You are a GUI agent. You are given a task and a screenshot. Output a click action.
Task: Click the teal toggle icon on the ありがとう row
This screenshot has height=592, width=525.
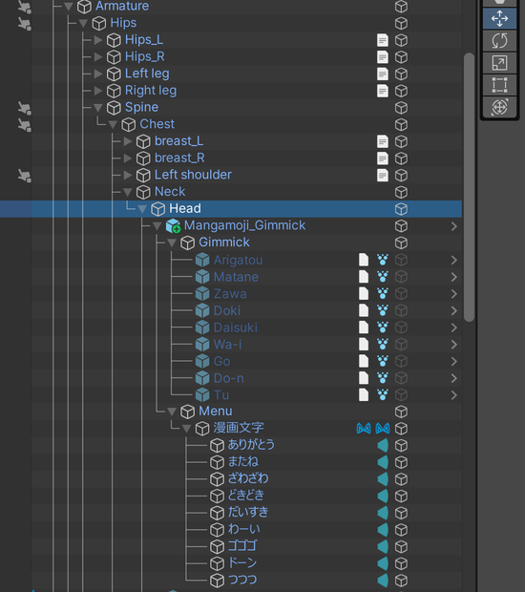pos(383,446)
